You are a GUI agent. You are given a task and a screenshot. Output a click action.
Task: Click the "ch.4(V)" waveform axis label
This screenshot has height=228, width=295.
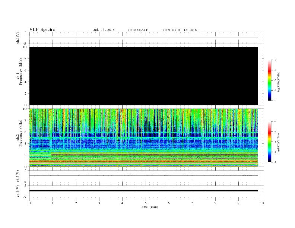tap(18, 191)
